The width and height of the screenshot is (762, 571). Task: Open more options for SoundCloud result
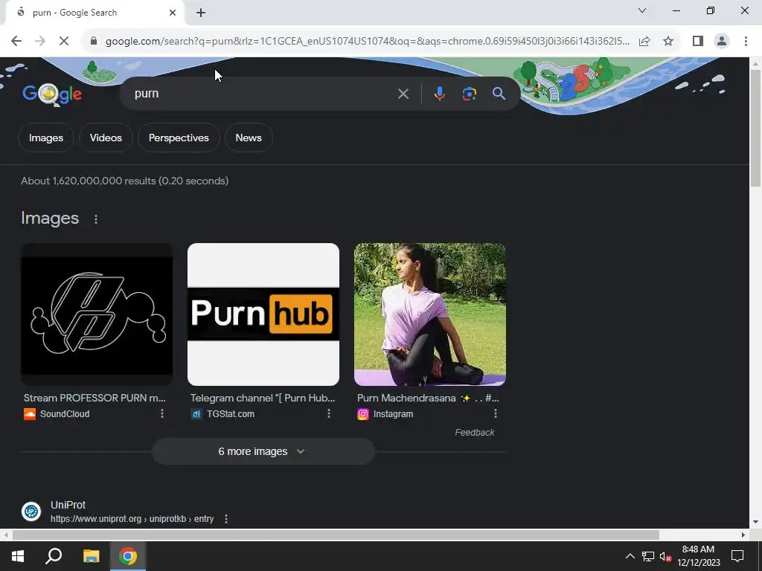(161, 413)
